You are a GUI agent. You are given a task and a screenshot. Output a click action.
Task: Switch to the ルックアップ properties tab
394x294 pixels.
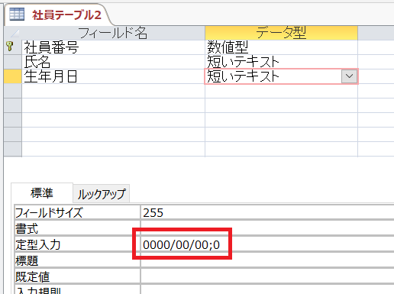click(x=102, y=194)
